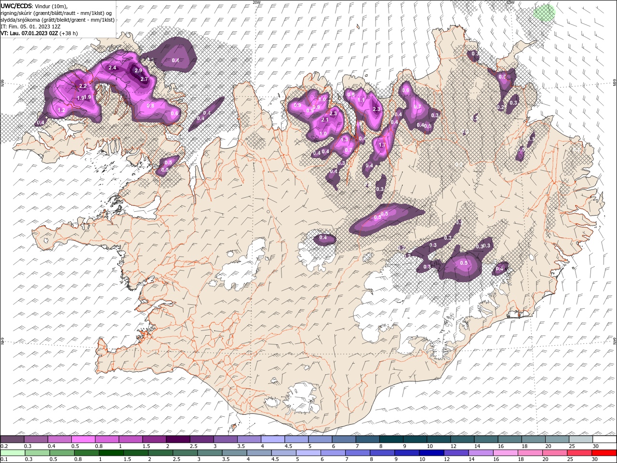Image resolution: width=617 pixels, height=463 pixels.
Task: Pick the dark purple 2 swatch, upper legend
Action: coord(178,439)
